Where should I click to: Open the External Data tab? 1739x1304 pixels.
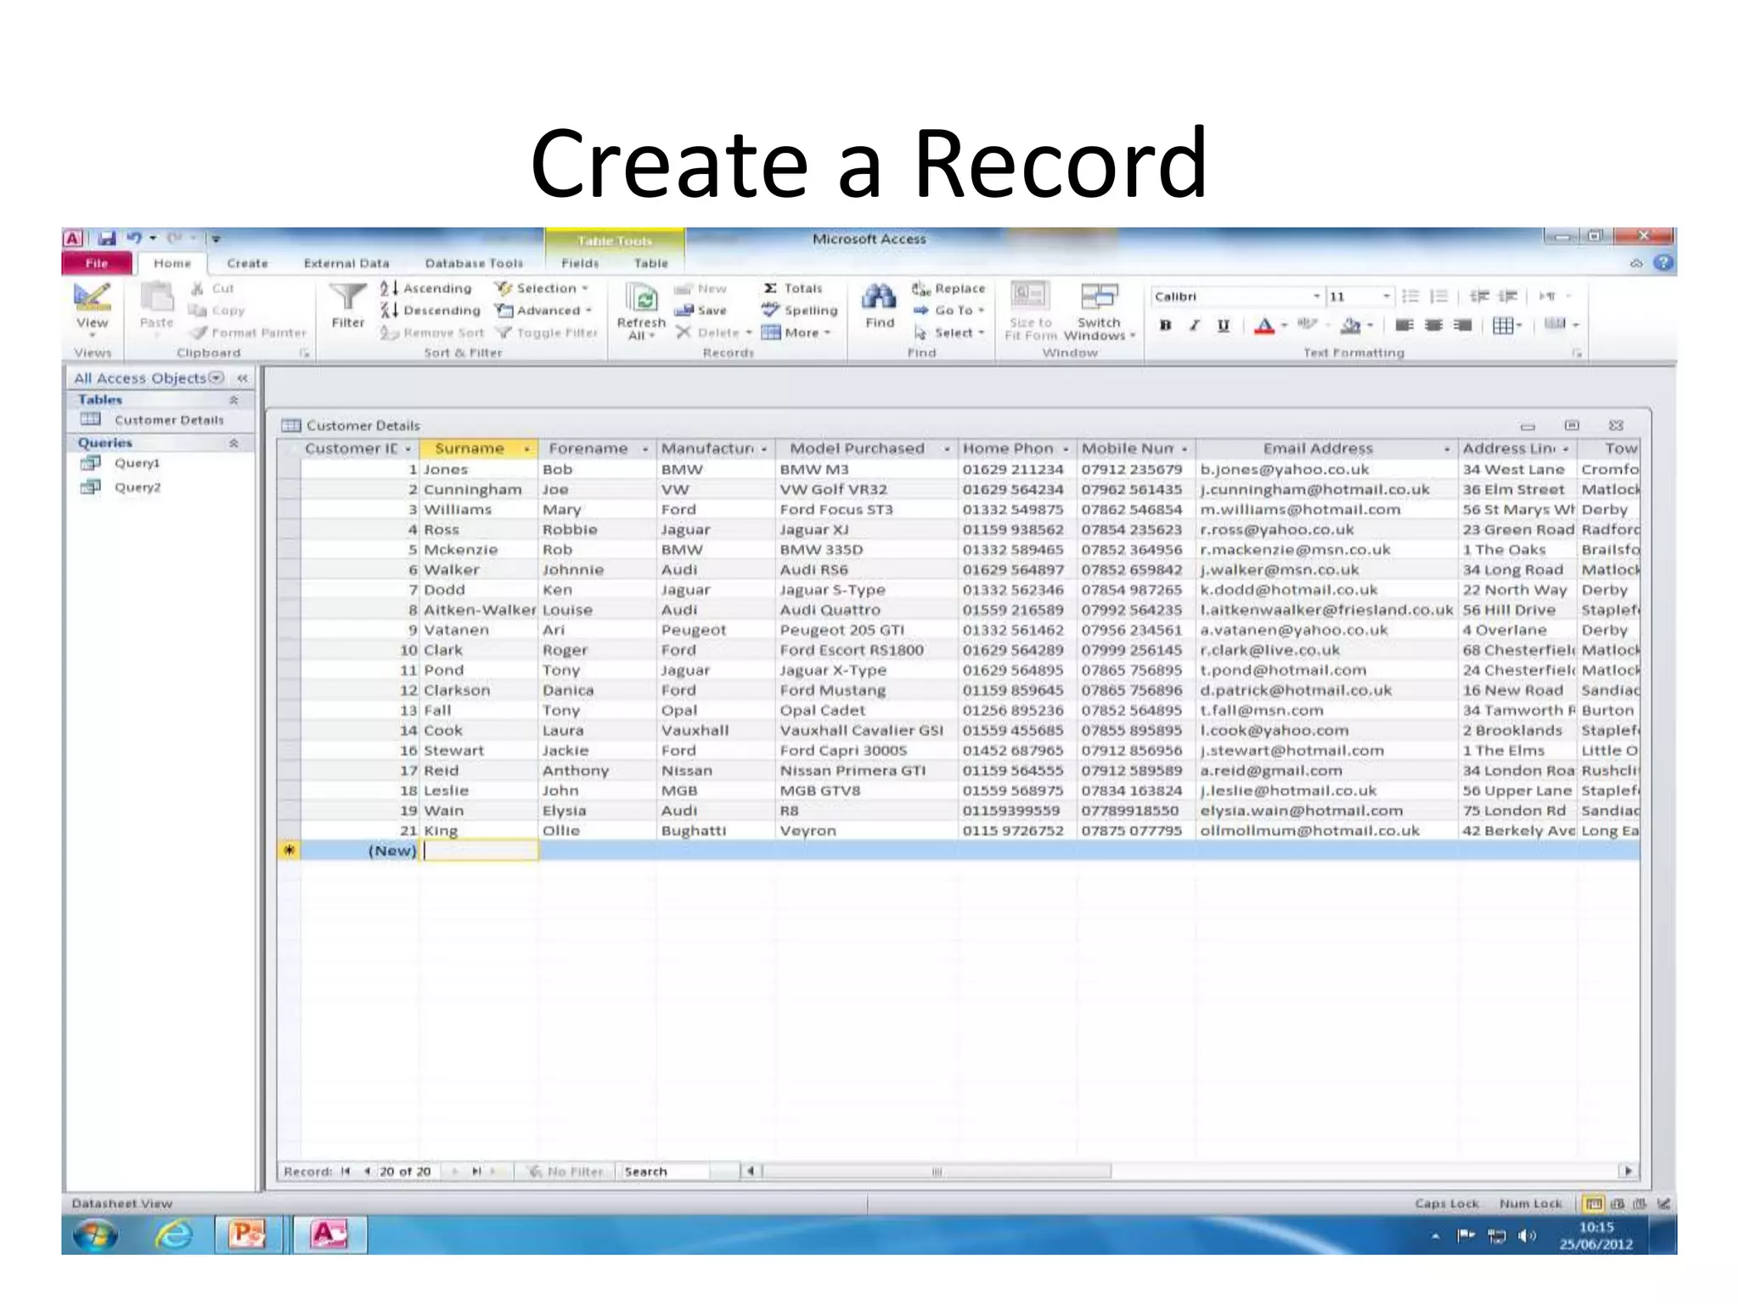pos(346,264)
